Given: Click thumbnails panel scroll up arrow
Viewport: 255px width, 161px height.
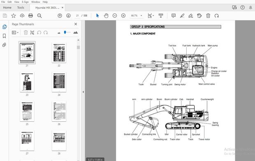Looking at the screenshot, I should [79, 40].
